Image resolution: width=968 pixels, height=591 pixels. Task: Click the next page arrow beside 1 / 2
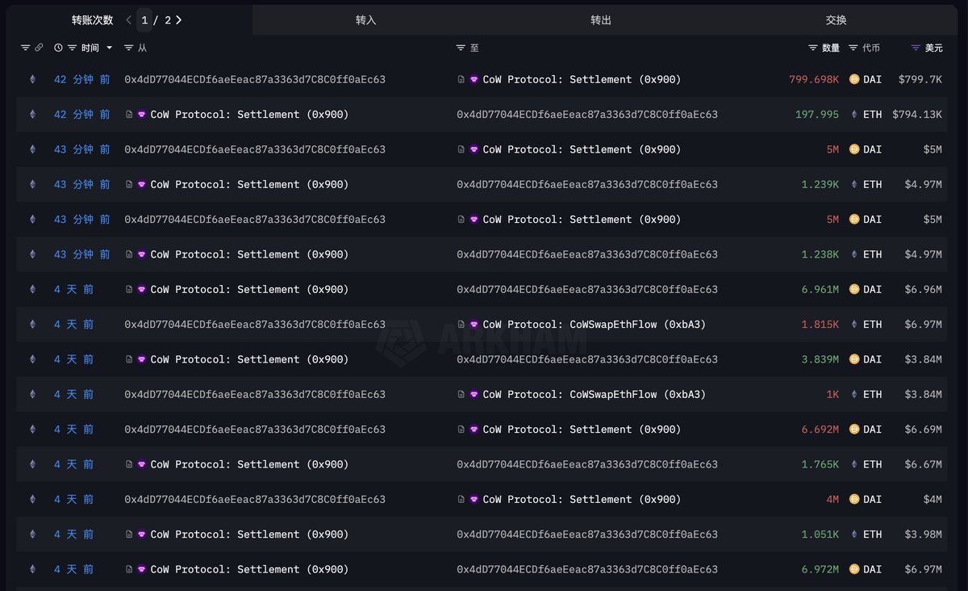point(178,20)
